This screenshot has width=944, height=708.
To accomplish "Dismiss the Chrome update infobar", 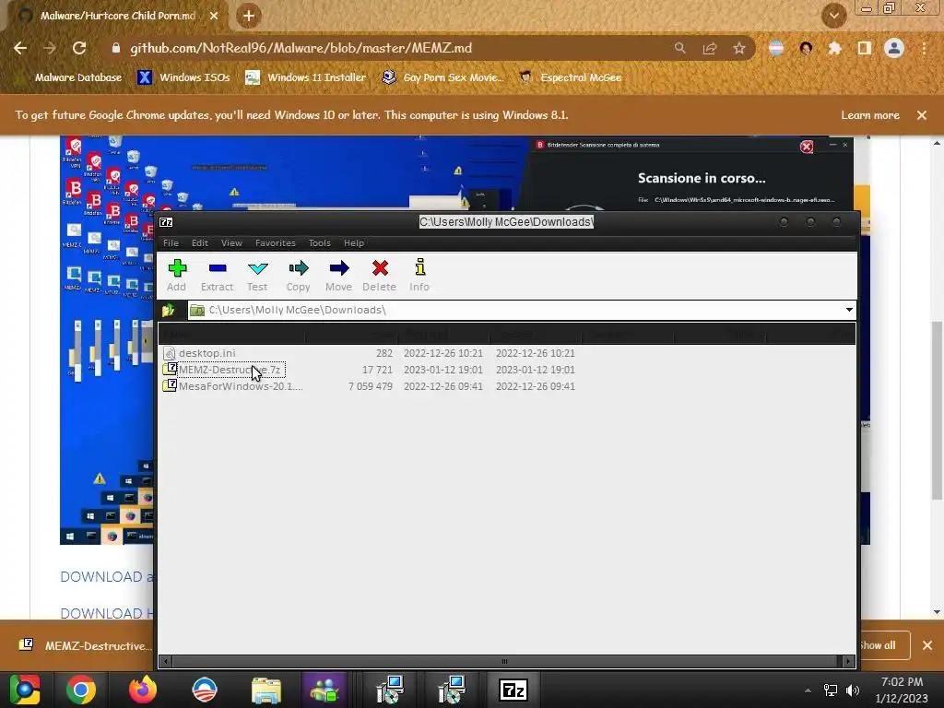I will click(922, 115).
